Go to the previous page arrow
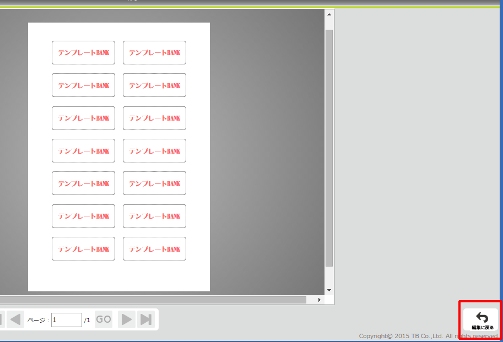Viewport: 503px width, 342px height. click(15, 319)
